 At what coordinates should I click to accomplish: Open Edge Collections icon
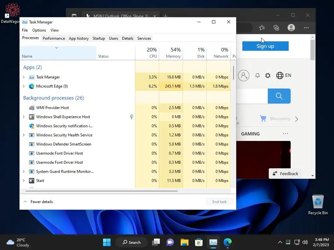tap(276, 28)
